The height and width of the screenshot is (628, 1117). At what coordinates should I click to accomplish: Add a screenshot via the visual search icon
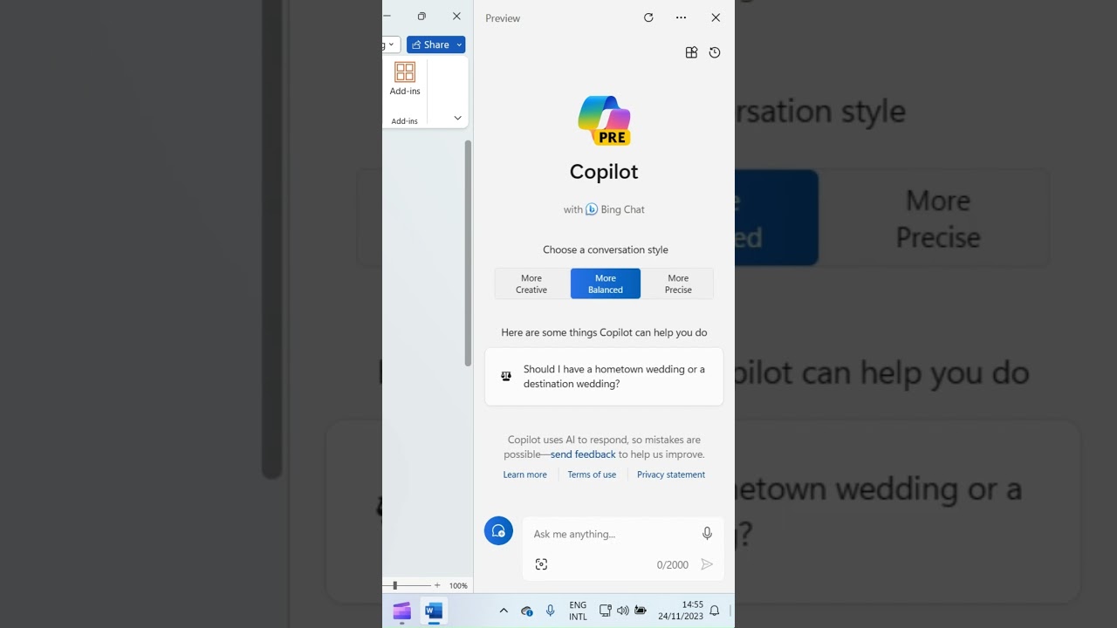[x=541, y=564]
